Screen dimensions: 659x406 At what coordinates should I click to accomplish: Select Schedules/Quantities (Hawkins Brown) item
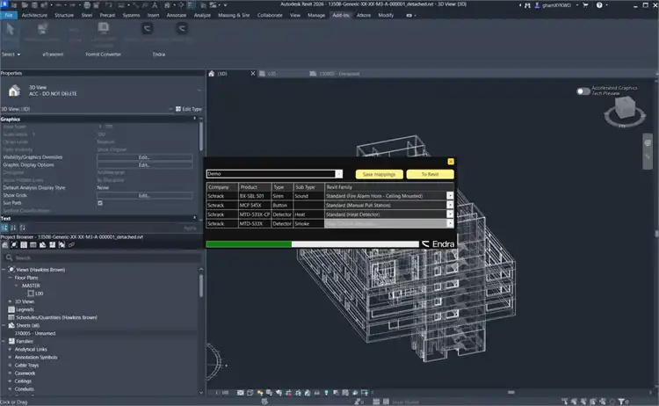[56, 317]
